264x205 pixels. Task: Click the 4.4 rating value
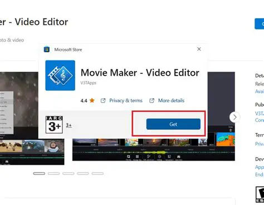(x=84, y=101)
